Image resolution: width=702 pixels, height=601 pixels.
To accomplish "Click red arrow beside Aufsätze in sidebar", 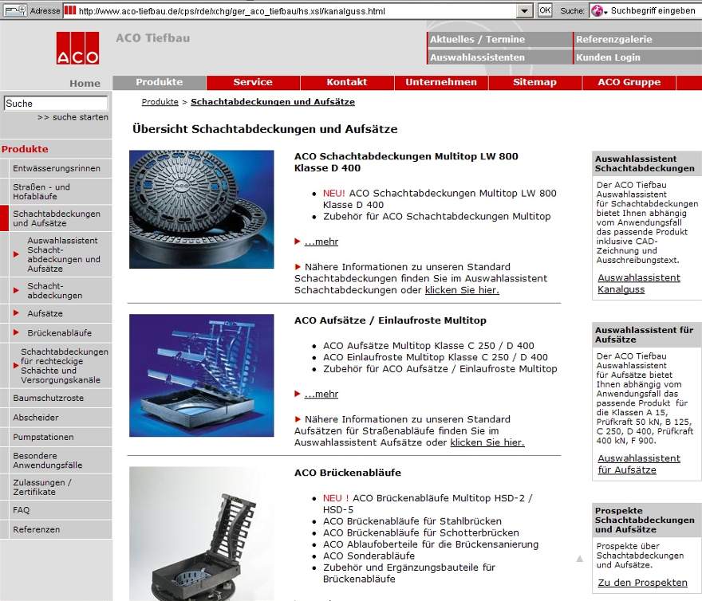I will [17, 313].
